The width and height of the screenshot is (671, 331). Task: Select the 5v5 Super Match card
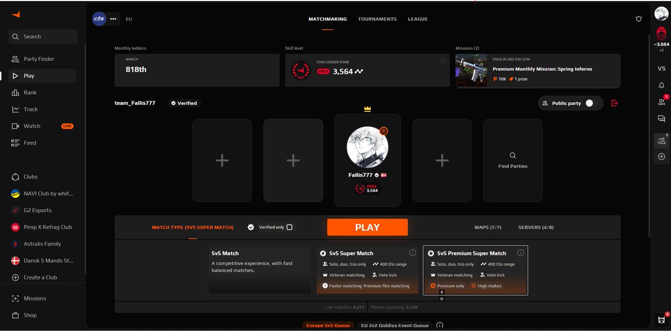point(367,270)
